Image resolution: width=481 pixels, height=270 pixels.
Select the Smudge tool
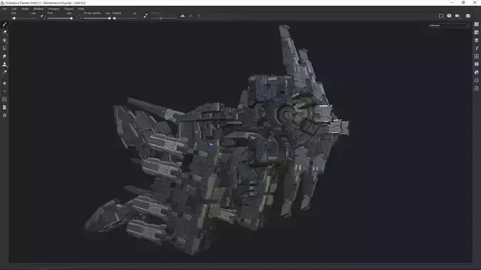coord(4,56)
